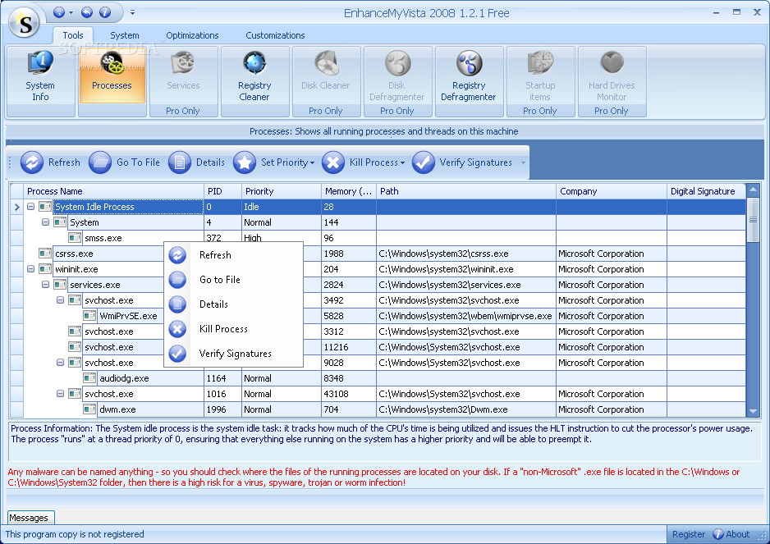Sort by Priority column header
The height and width of the screenshot is (544, 770).
(282, 191)
